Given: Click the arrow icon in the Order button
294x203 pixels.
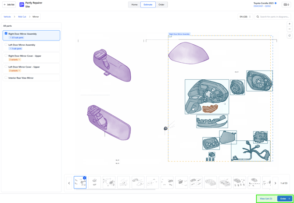Looking at the screenshot, I should 289,199.
